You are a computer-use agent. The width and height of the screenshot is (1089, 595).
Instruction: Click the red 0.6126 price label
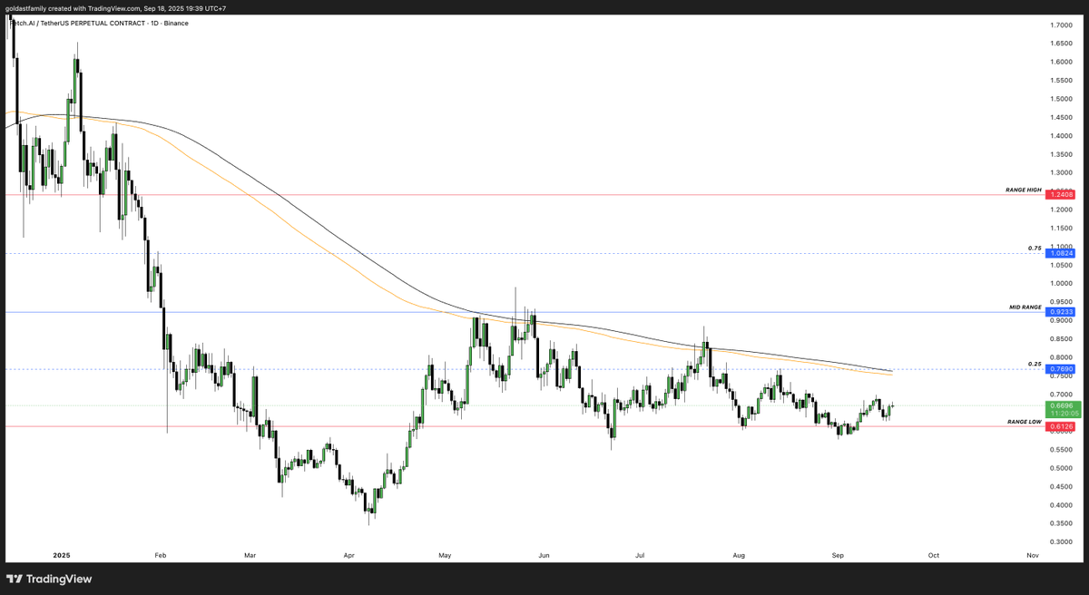[x=1061, y=426]
